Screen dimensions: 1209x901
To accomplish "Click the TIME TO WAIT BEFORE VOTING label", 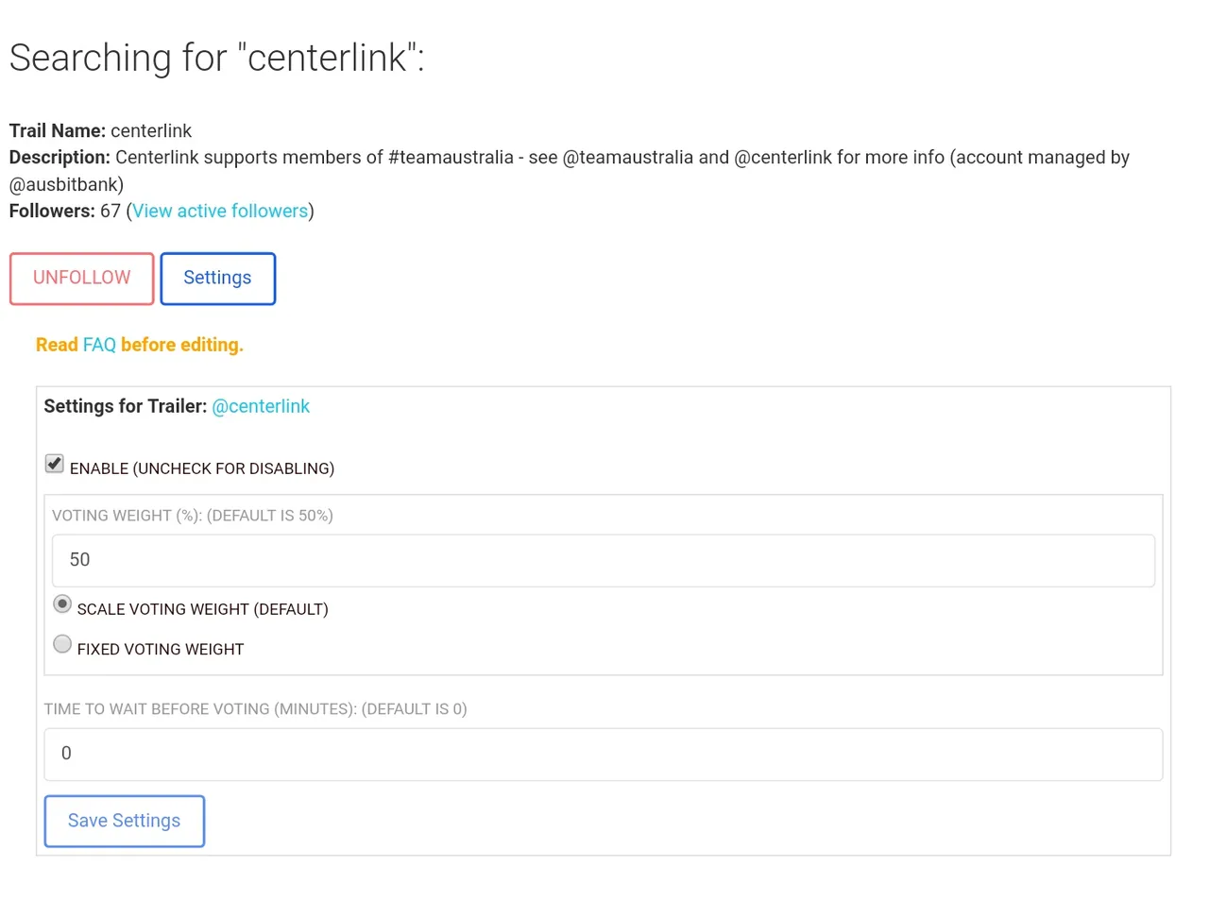I will pos(255,709).
